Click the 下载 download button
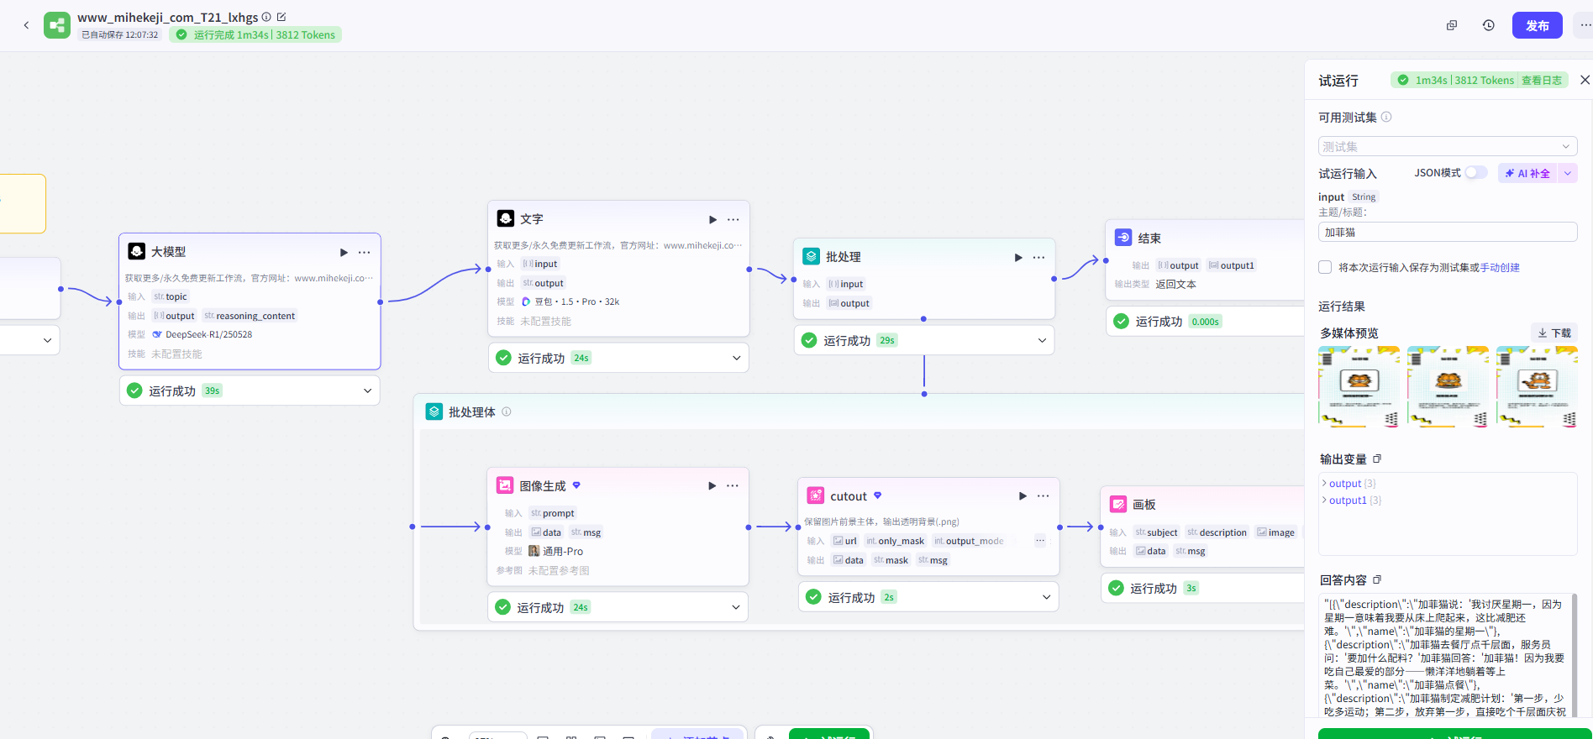This screenshot has width=1593, height=739. pos(1554,333)
